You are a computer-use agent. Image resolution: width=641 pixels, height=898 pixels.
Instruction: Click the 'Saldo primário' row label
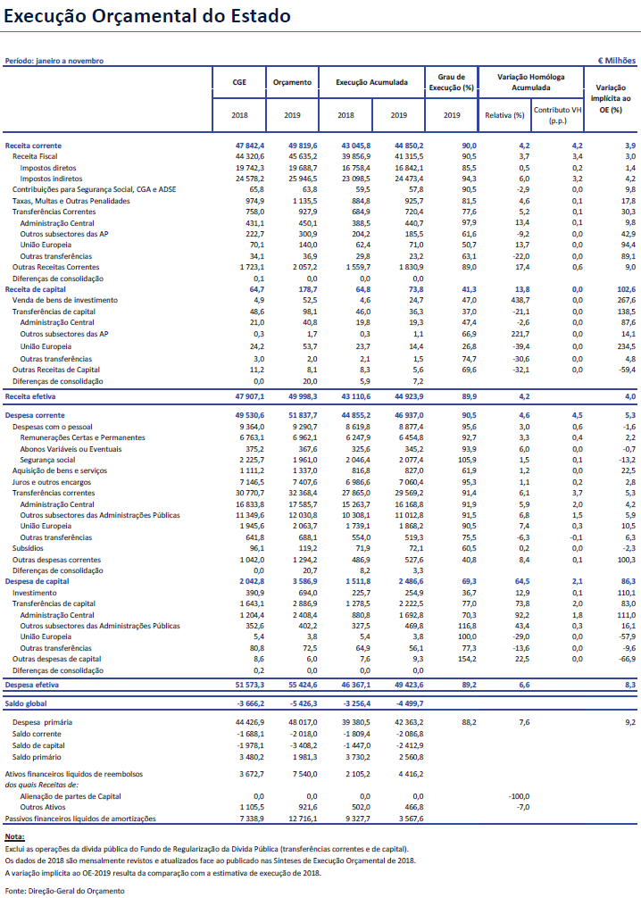pyautogui.click(x=37, y=757)
